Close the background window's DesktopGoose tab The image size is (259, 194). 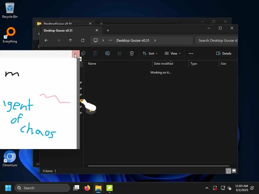point(90,23)
